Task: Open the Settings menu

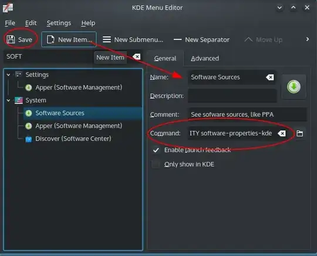Action: click(x=59, y=23)
